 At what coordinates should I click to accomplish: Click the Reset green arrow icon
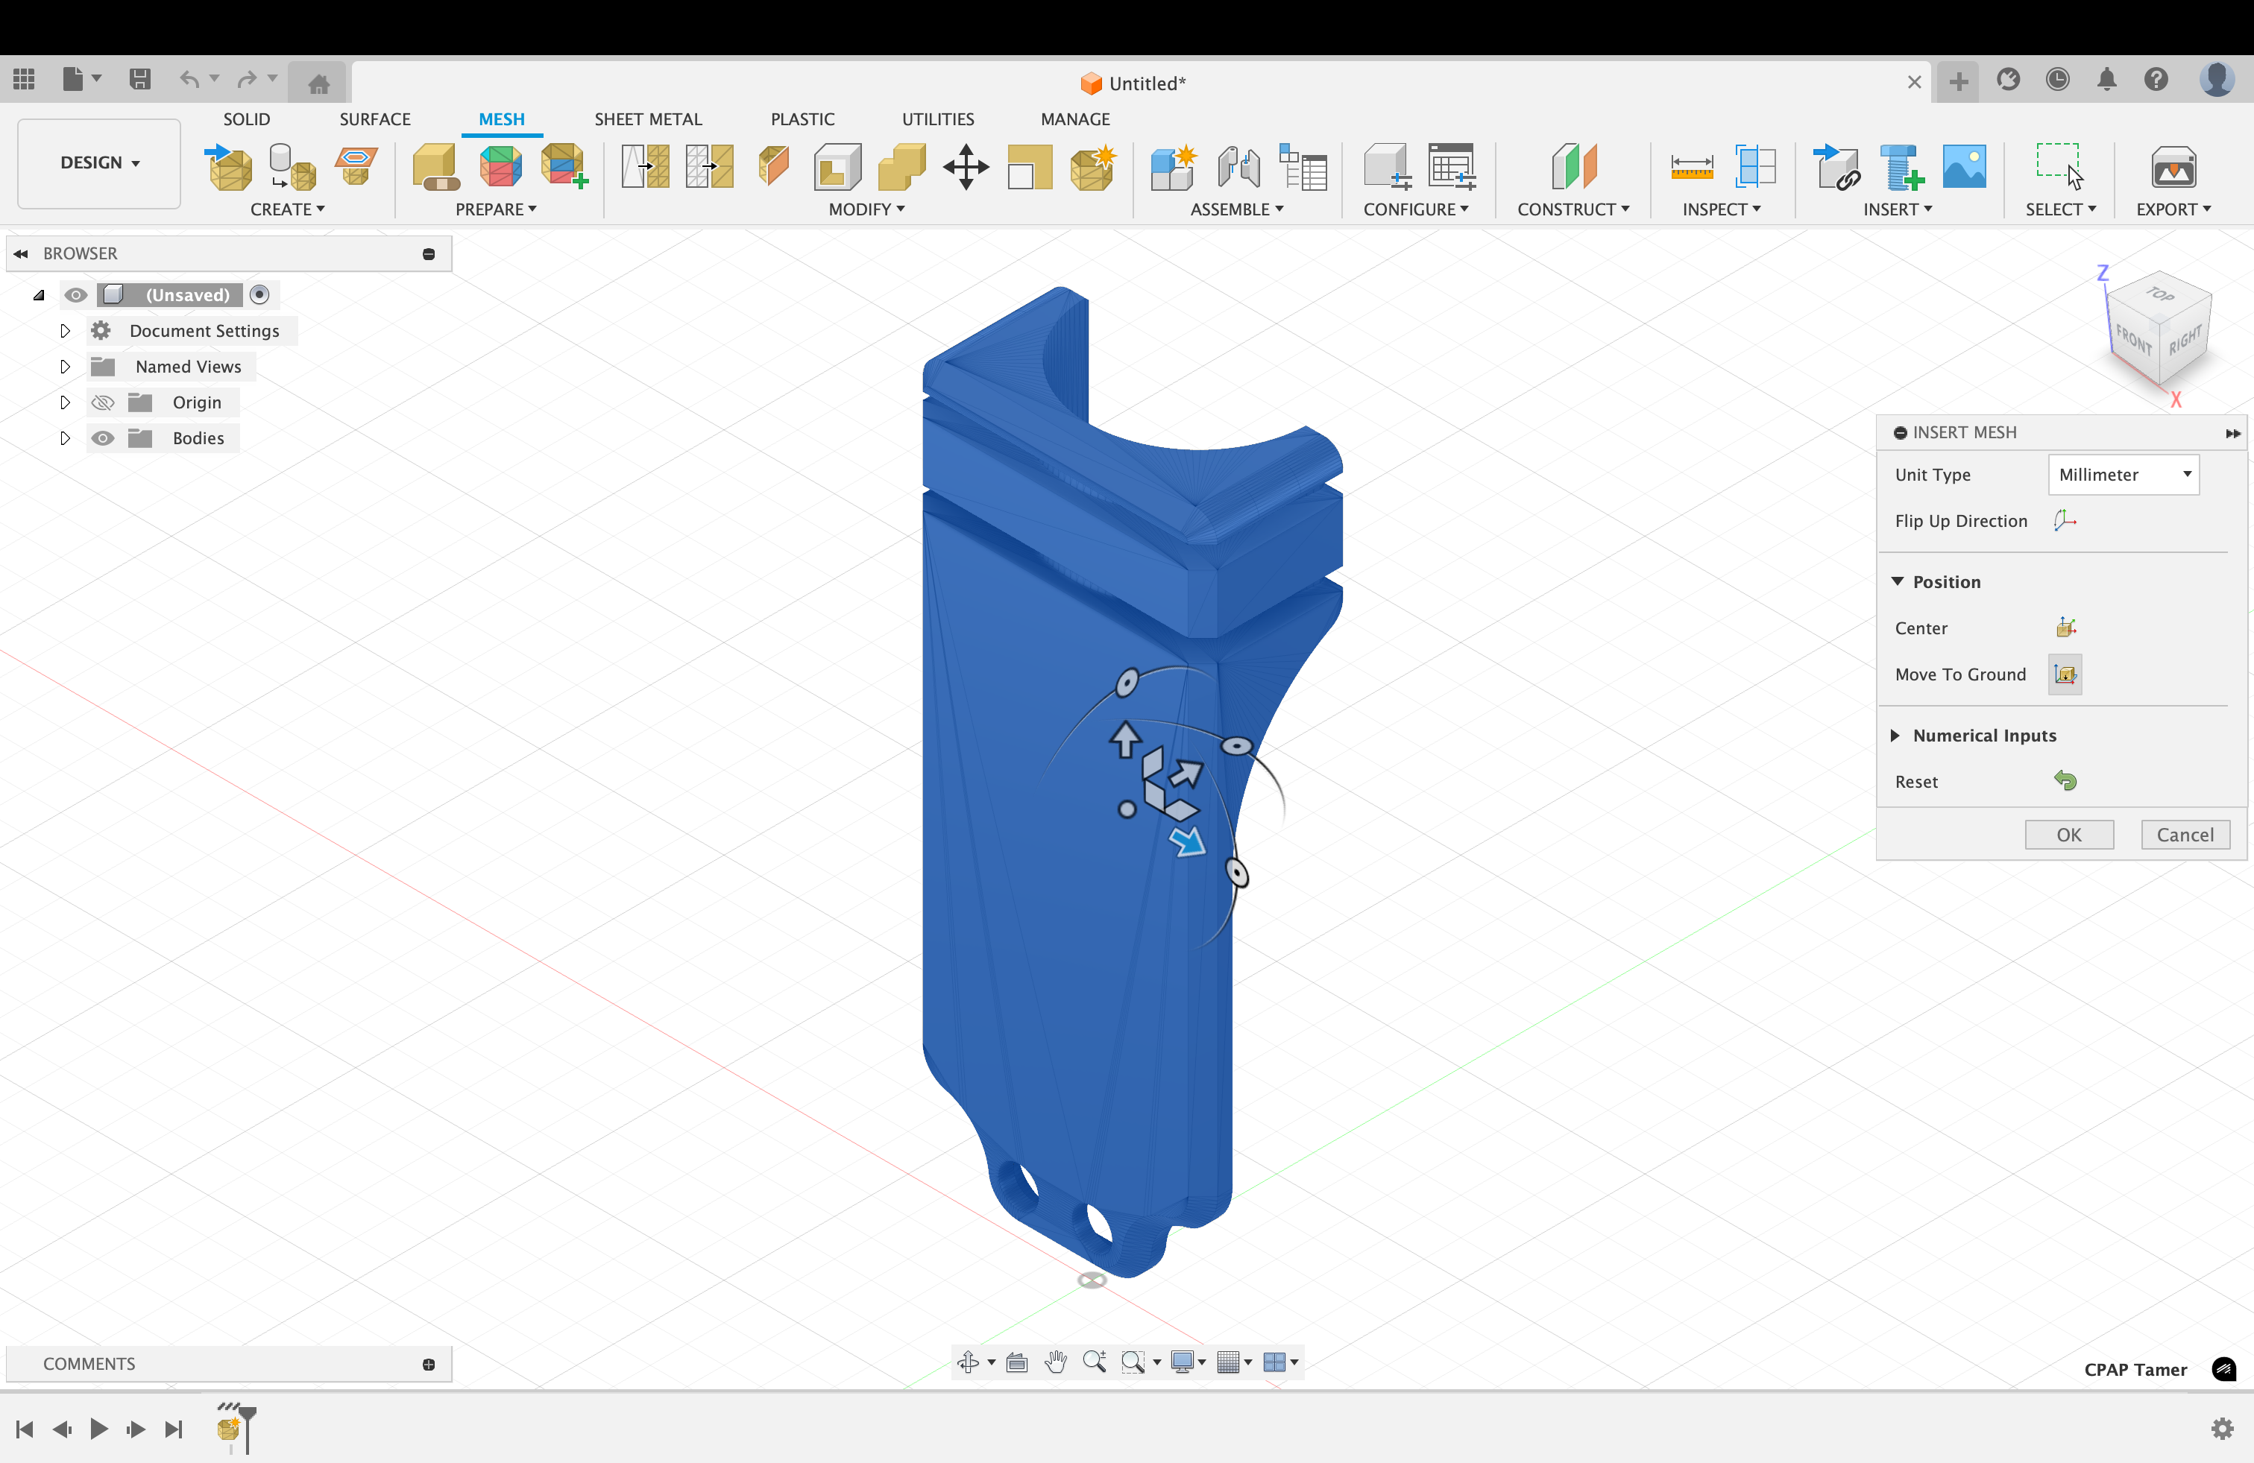[2065, 781]
